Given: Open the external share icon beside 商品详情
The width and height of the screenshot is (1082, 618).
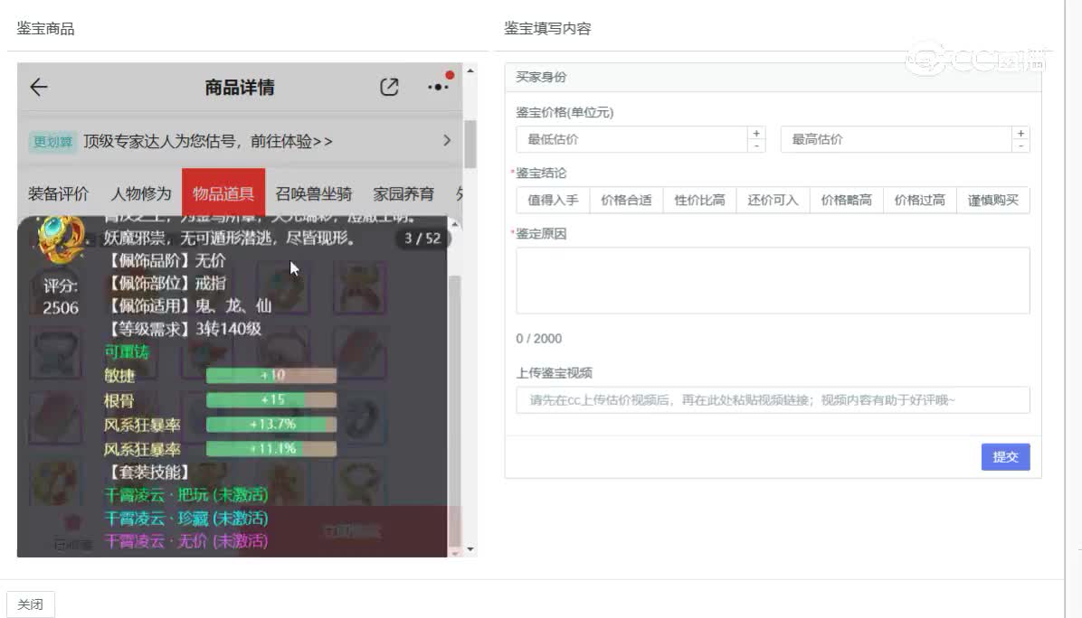Looking at the screenshot, I should [389, 87].
